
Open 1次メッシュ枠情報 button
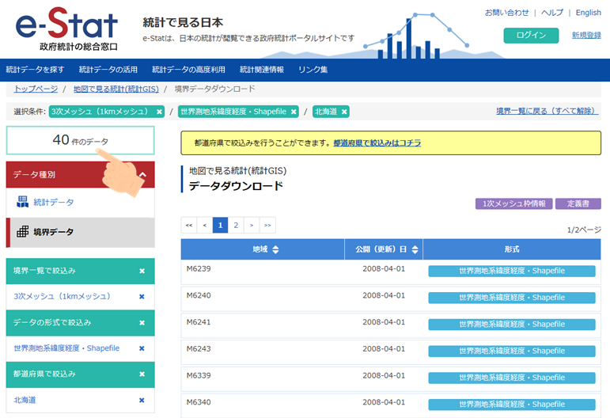pos(514,203)
